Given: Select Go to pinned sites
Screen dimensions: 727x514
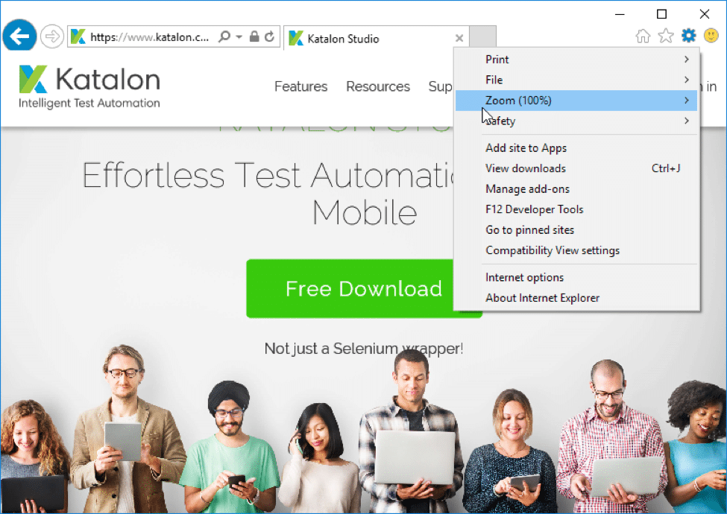Looking at the screenshot, I should [x=576, y=229].
